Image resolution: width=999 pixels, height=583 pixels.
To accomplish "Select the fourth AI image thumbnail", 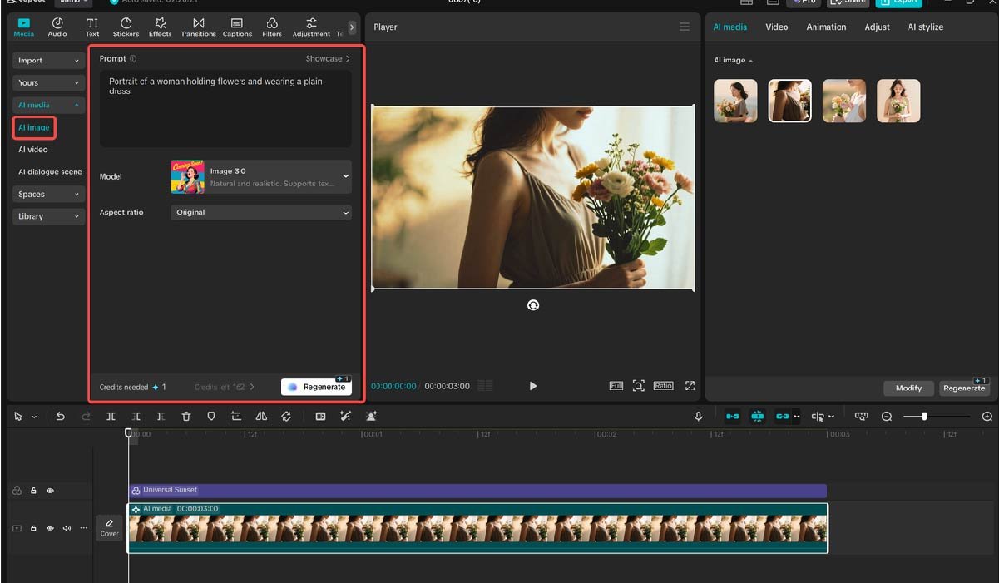I will [898, 101].
